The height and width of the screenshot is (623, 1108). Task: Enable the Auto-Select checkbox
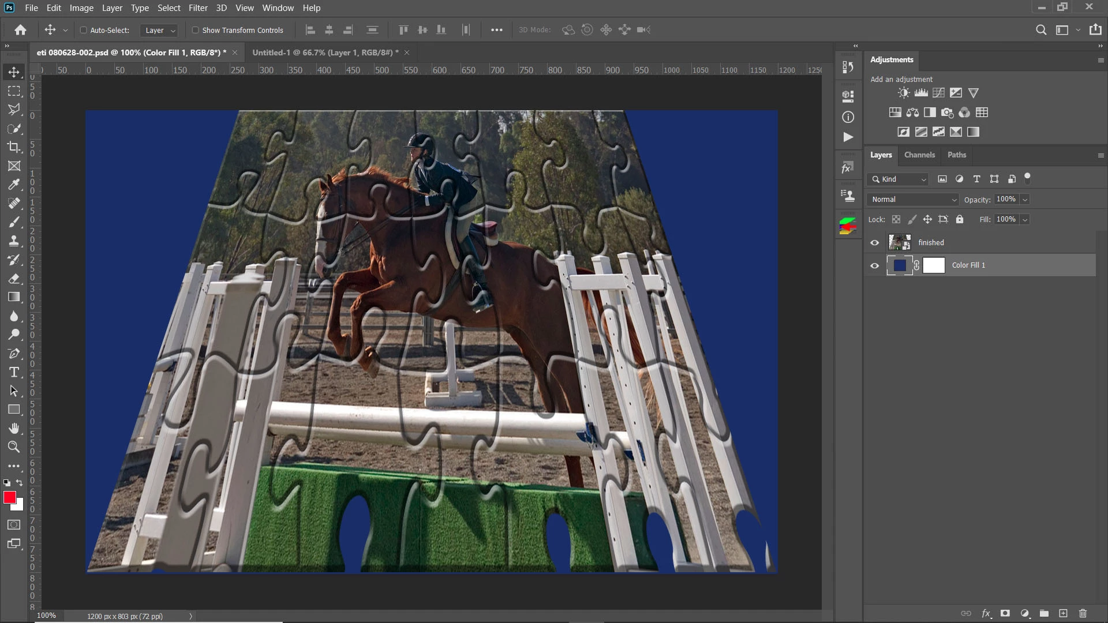click(x=83, y=30)
